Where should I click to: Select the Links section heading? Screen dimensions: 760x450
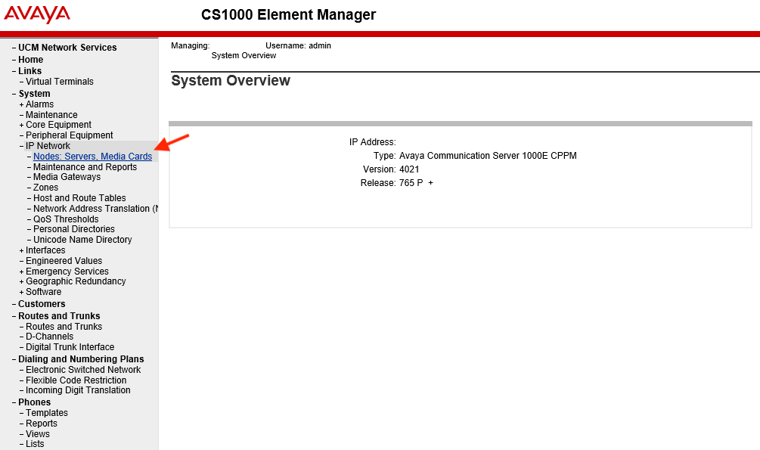coord(29,71)
